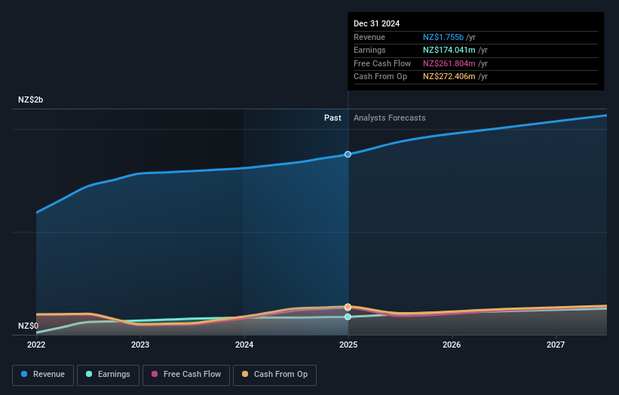Click the 2022 x-axis label
619x395 pixels.
click(36, 345)
